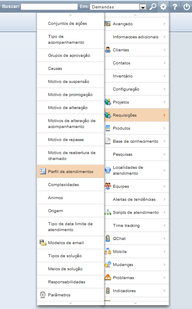Image resolution: width=192 pixels, height=309 pixels.
Task: Click the power logout icon
Action: pos(187,7)
